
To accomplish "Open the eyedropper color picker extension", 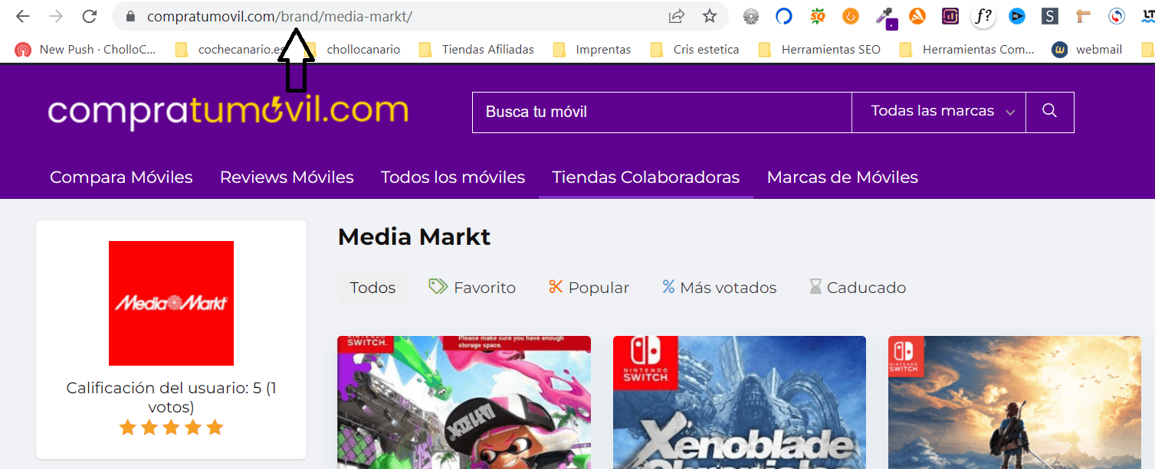I will pyautogui.click(x=885, y=18).
